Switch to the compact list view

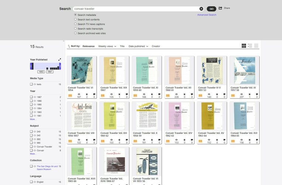click(256, 46)
